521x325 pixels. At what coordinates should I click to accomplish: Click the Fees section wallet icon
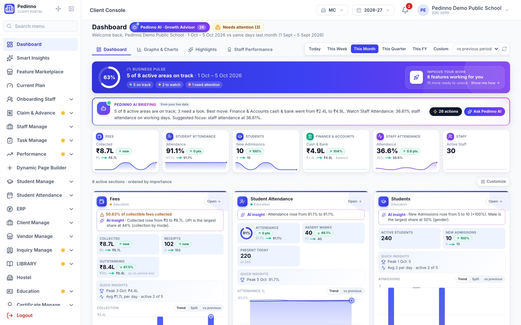(102, 201)
